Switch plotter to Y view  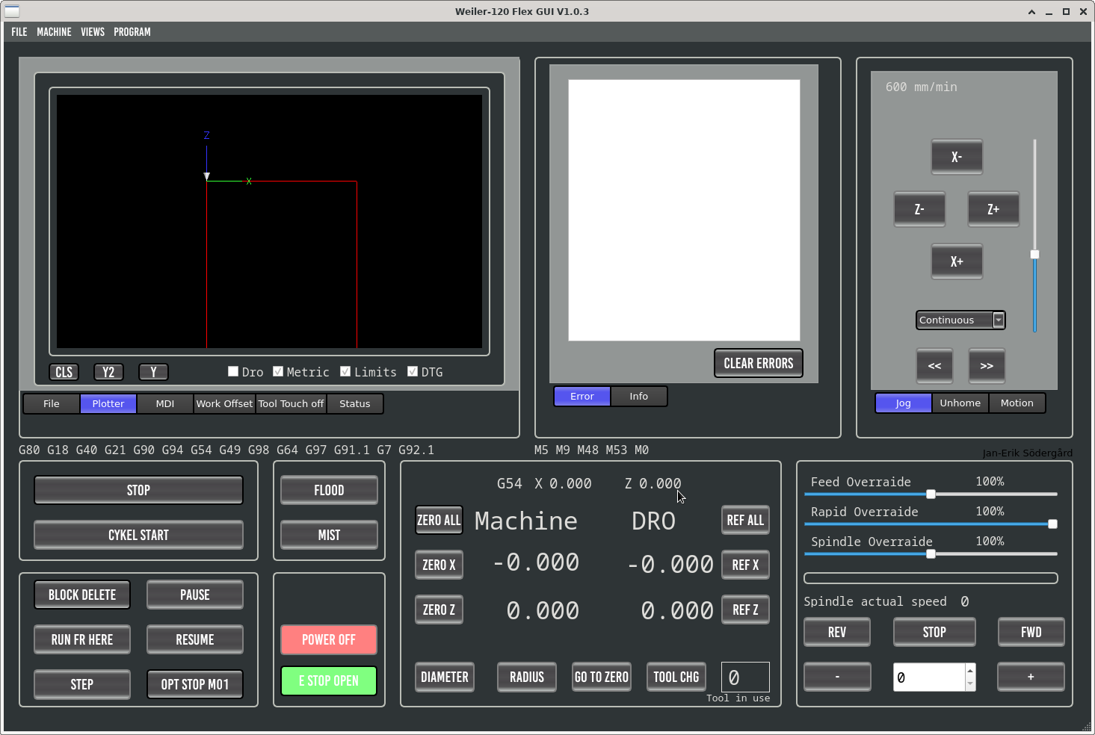point(153,372)
